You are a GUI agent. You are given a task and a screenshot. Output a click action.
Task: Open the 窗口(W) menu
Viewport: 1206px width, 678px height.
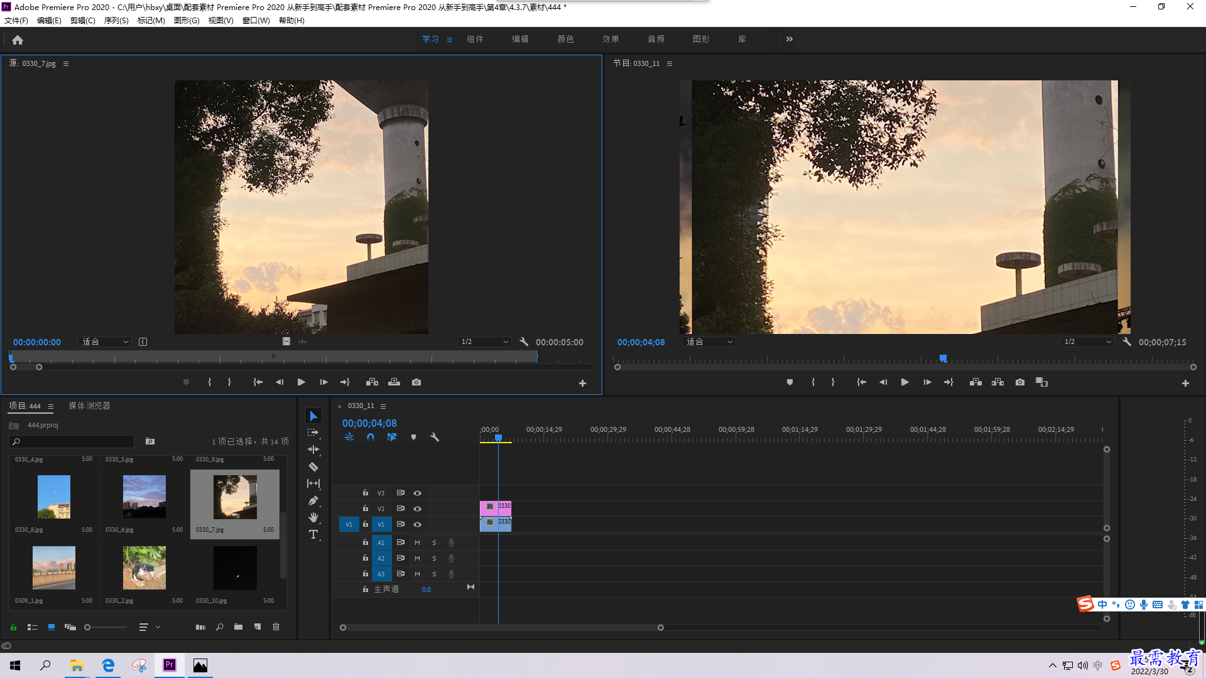click(256, 21)
